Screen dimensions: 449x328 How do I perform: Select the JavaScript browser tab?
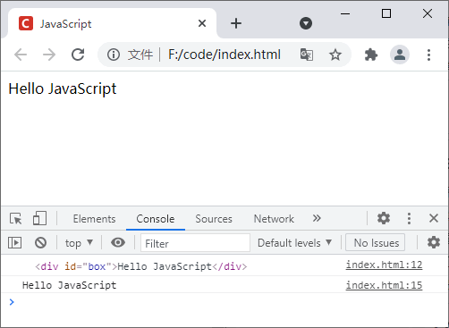coord(112,23)
